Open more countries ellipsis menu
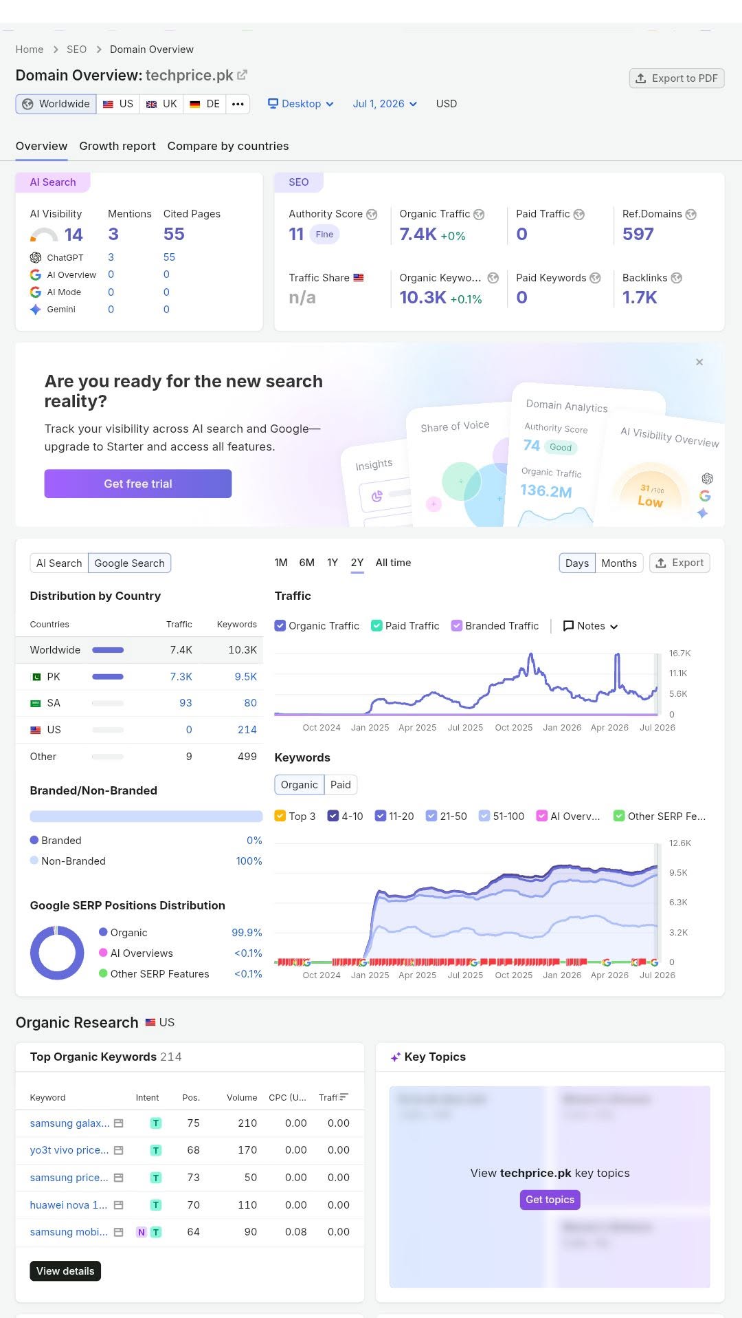The height and width of the screenshot is (1318, 742). (x=238, y=104)
